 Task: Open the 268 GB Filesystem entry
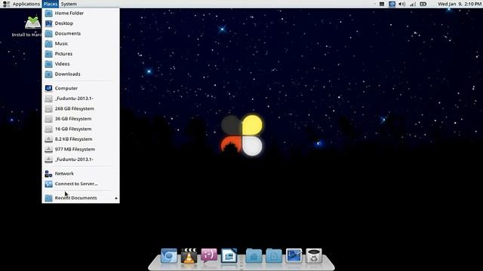coord(81,108)
